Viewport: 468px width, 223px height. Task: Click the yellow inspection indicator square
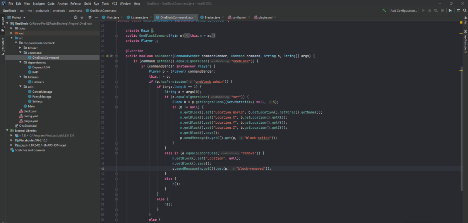461,23
